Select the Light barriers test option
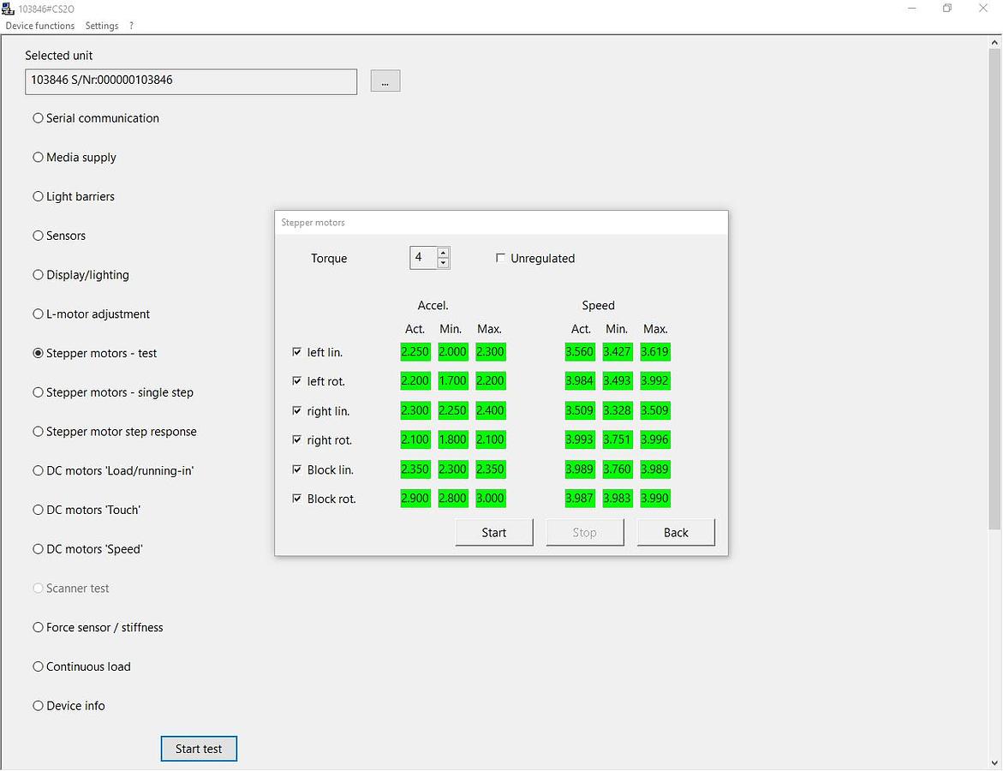The width and height of the screenshot is (1003, 771). click(x=39, y=196)
